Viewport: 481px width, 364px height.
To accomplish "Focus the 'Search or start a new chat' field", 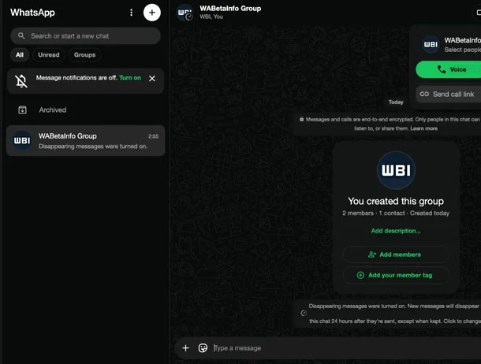I will pos(85,36).
